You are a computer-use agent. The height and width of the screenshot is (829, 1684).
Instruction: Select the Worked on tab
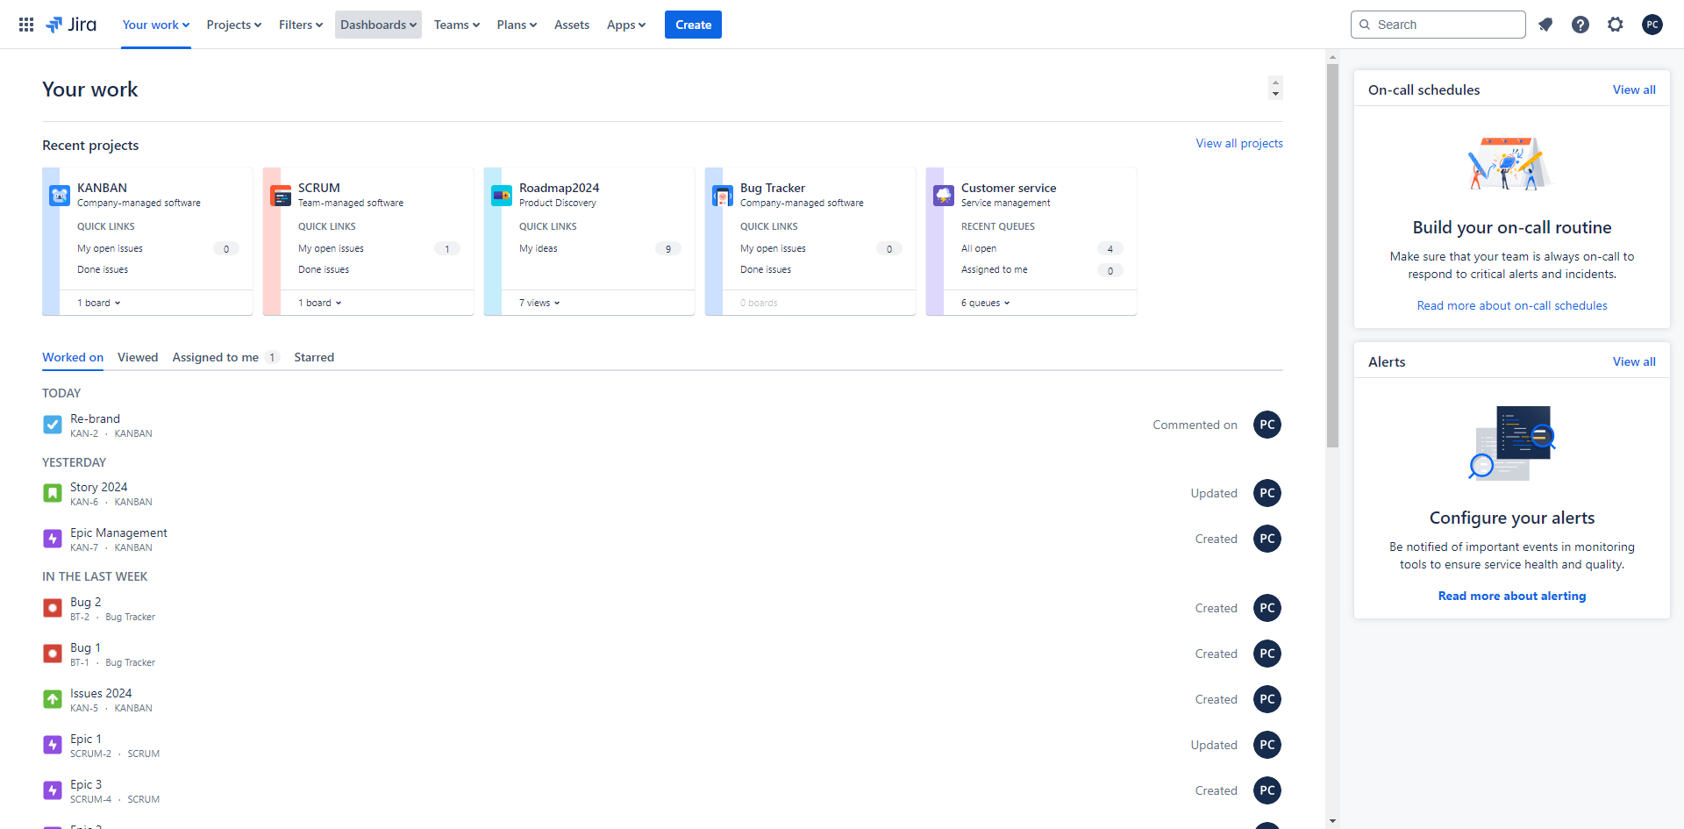tap(73, 357)
